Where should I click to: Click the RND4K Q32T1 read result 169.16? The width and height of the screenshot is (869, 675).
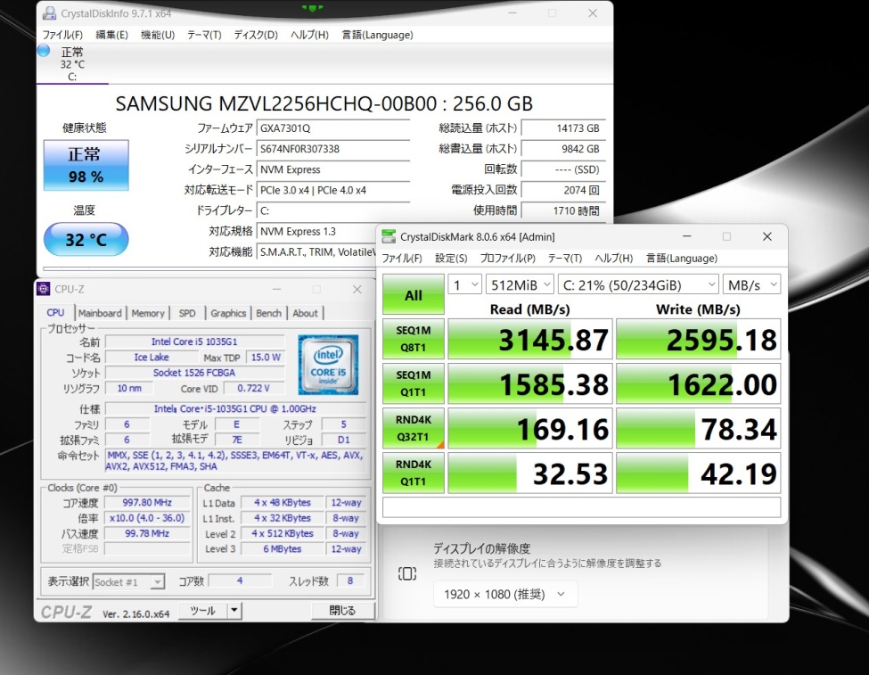point(529,428)
